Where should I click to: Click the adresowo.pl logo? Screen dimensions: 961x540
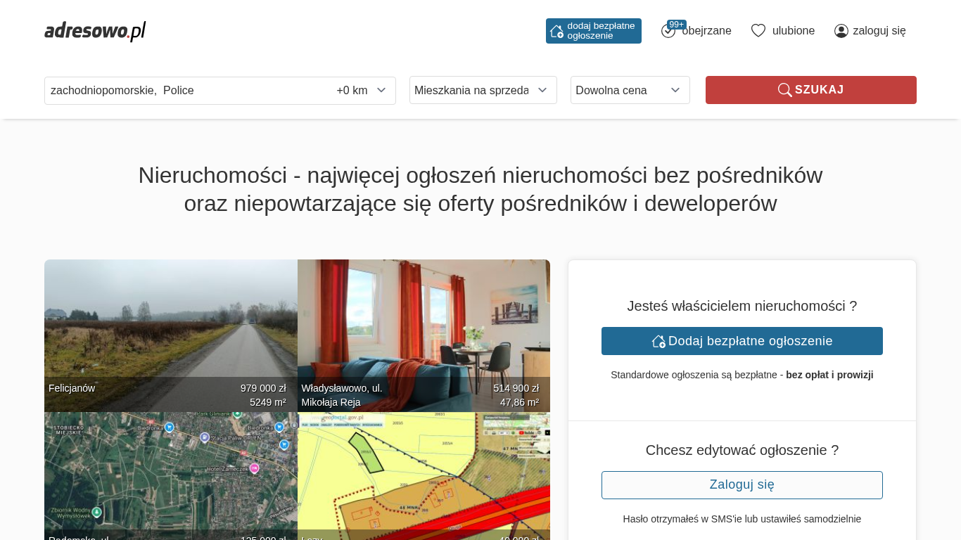pos(95,31)
